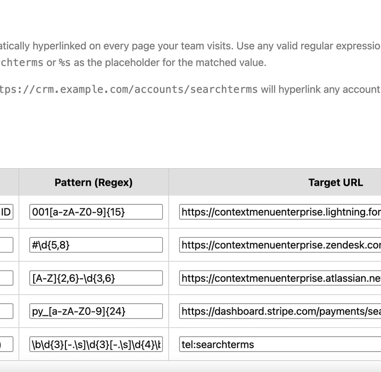
Task: Click the Target URL column header
Action: (x=335, y=183)
